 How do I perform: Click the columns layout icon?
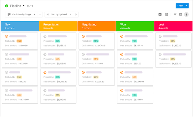[181, 14]
